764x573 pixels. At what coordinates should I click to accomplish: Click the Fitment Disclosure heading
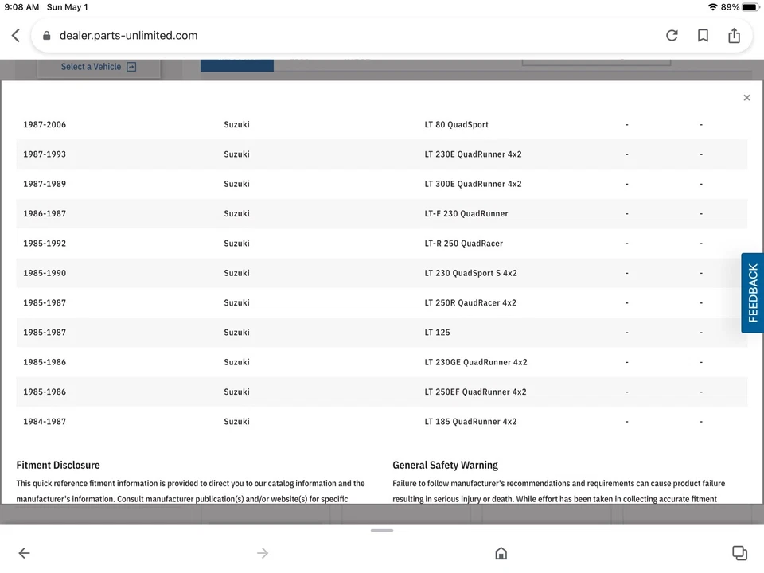58,466
